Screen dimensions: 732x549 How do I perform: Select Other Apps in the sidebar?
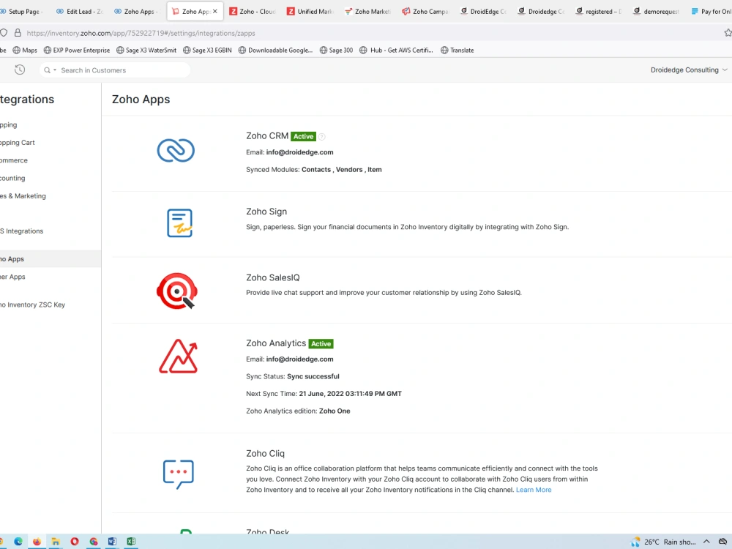pos(12,277)
